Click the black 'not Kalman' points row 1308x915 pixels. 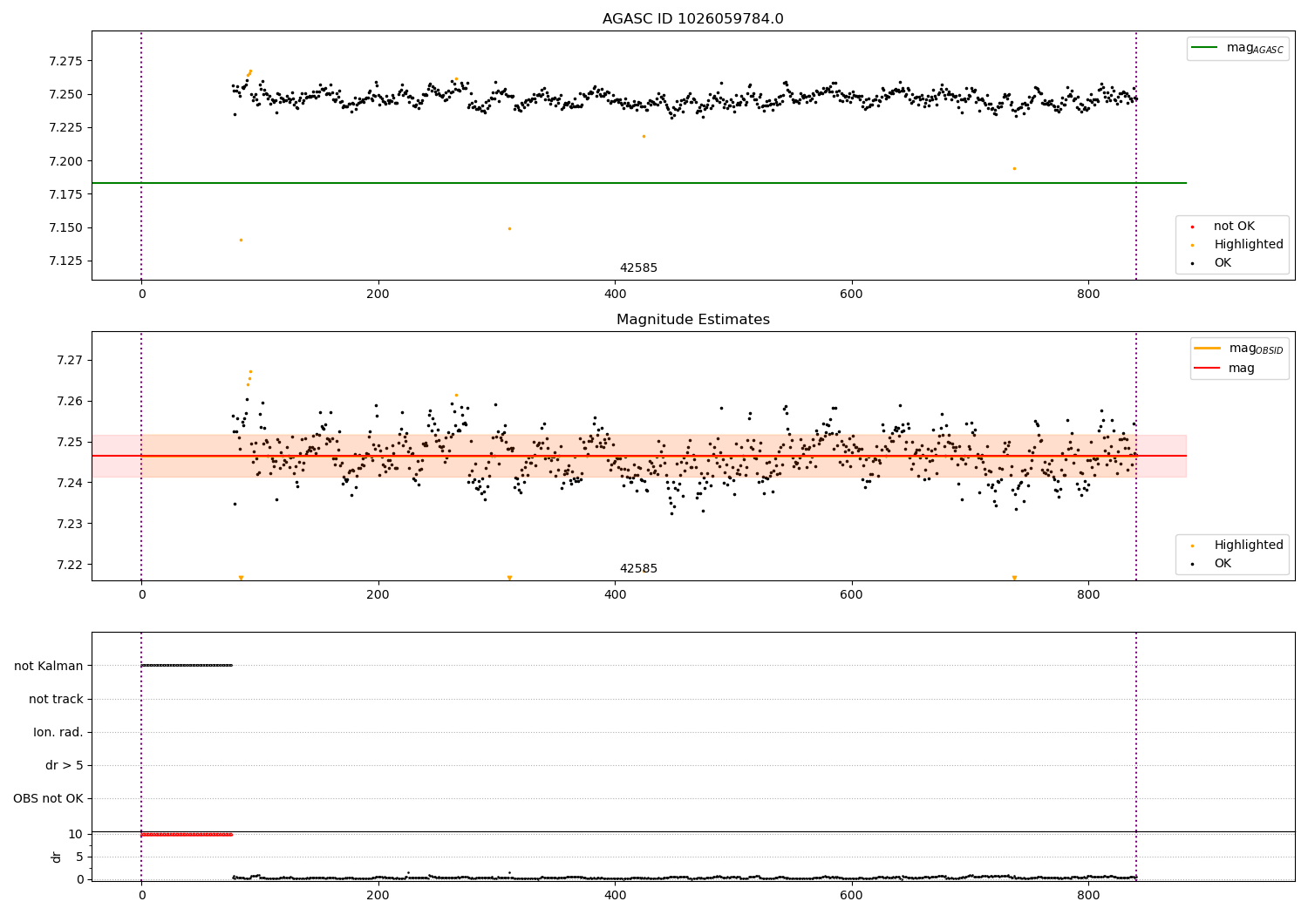[x=187, y=666]
